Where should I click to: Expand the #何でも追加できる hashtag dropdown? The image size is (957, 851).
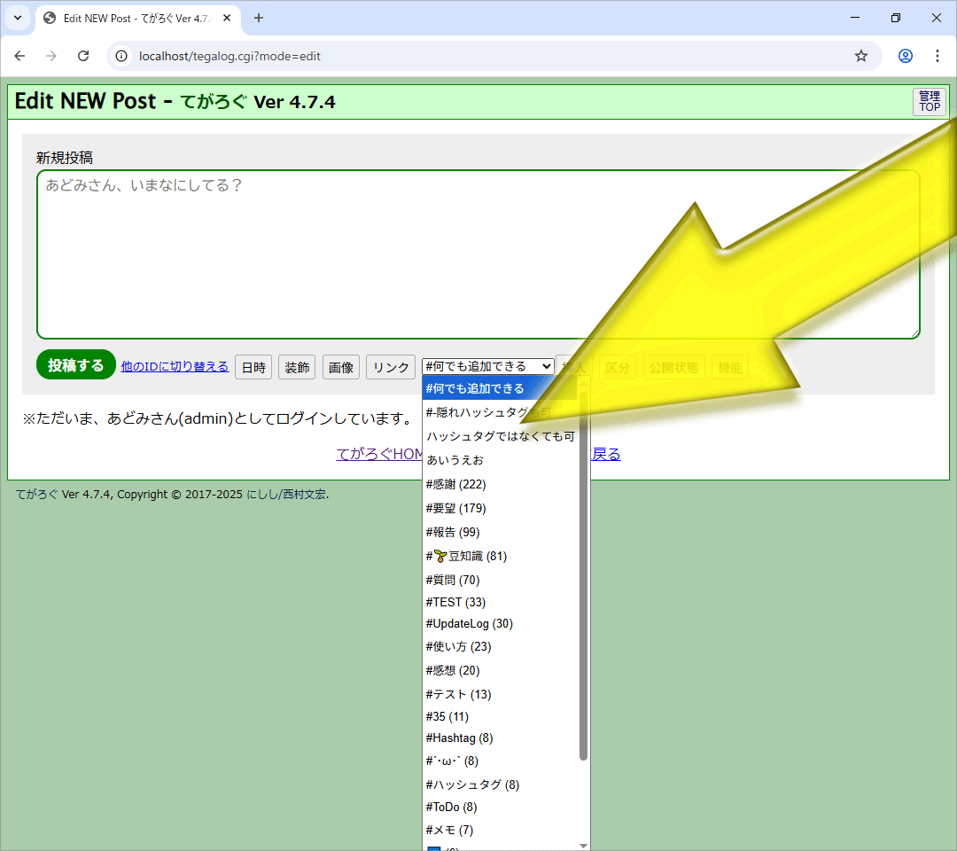point(487,366)
